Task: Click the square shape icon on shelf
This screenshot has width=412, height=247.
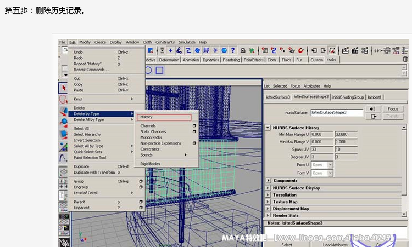Action: coord(159,70)
